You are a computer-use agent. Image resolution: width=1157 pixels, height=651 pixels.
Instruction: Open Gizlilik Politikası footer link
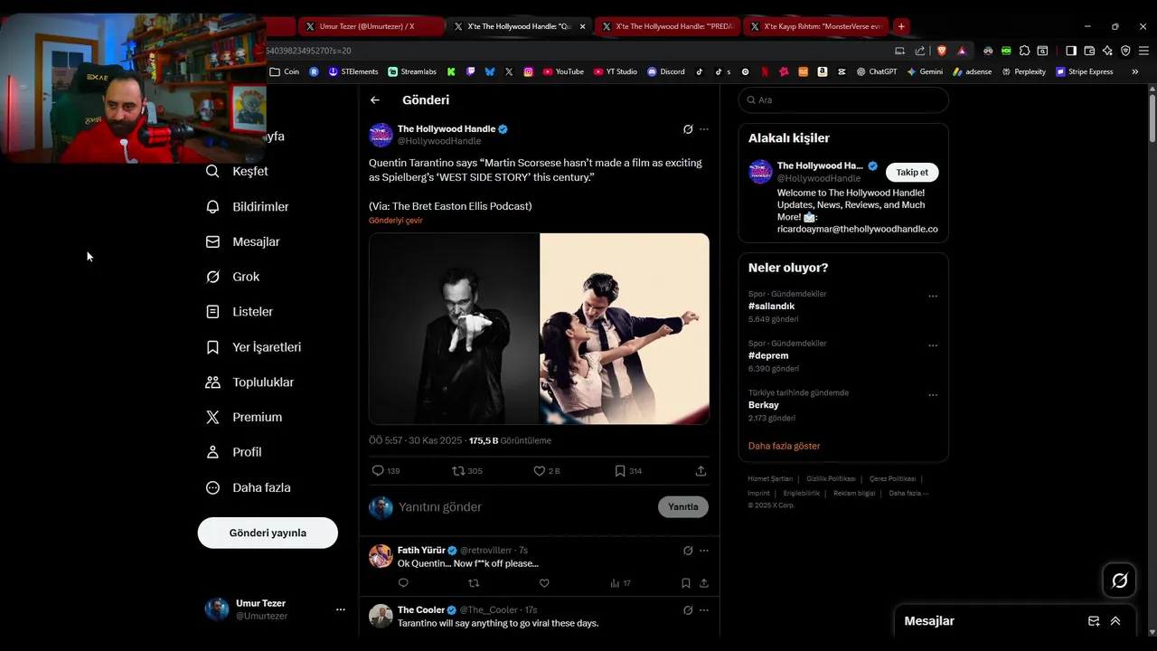831,478
